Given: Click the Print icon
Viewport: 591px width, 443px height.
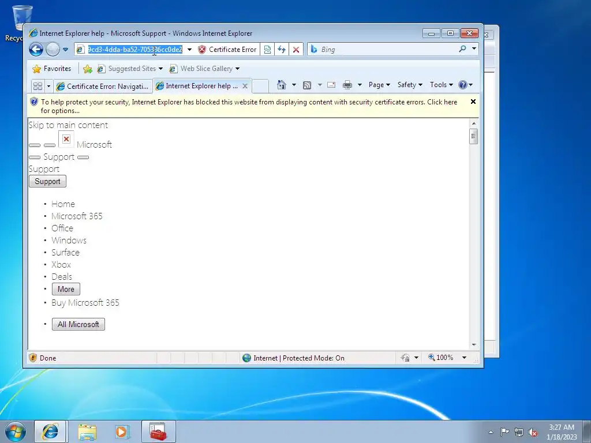Looking at the screenshot, I should [347, 85].
